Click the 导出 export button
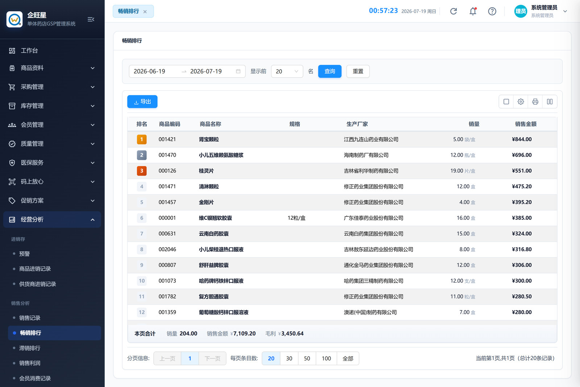The image size is (580, 387). pos(142,102)
